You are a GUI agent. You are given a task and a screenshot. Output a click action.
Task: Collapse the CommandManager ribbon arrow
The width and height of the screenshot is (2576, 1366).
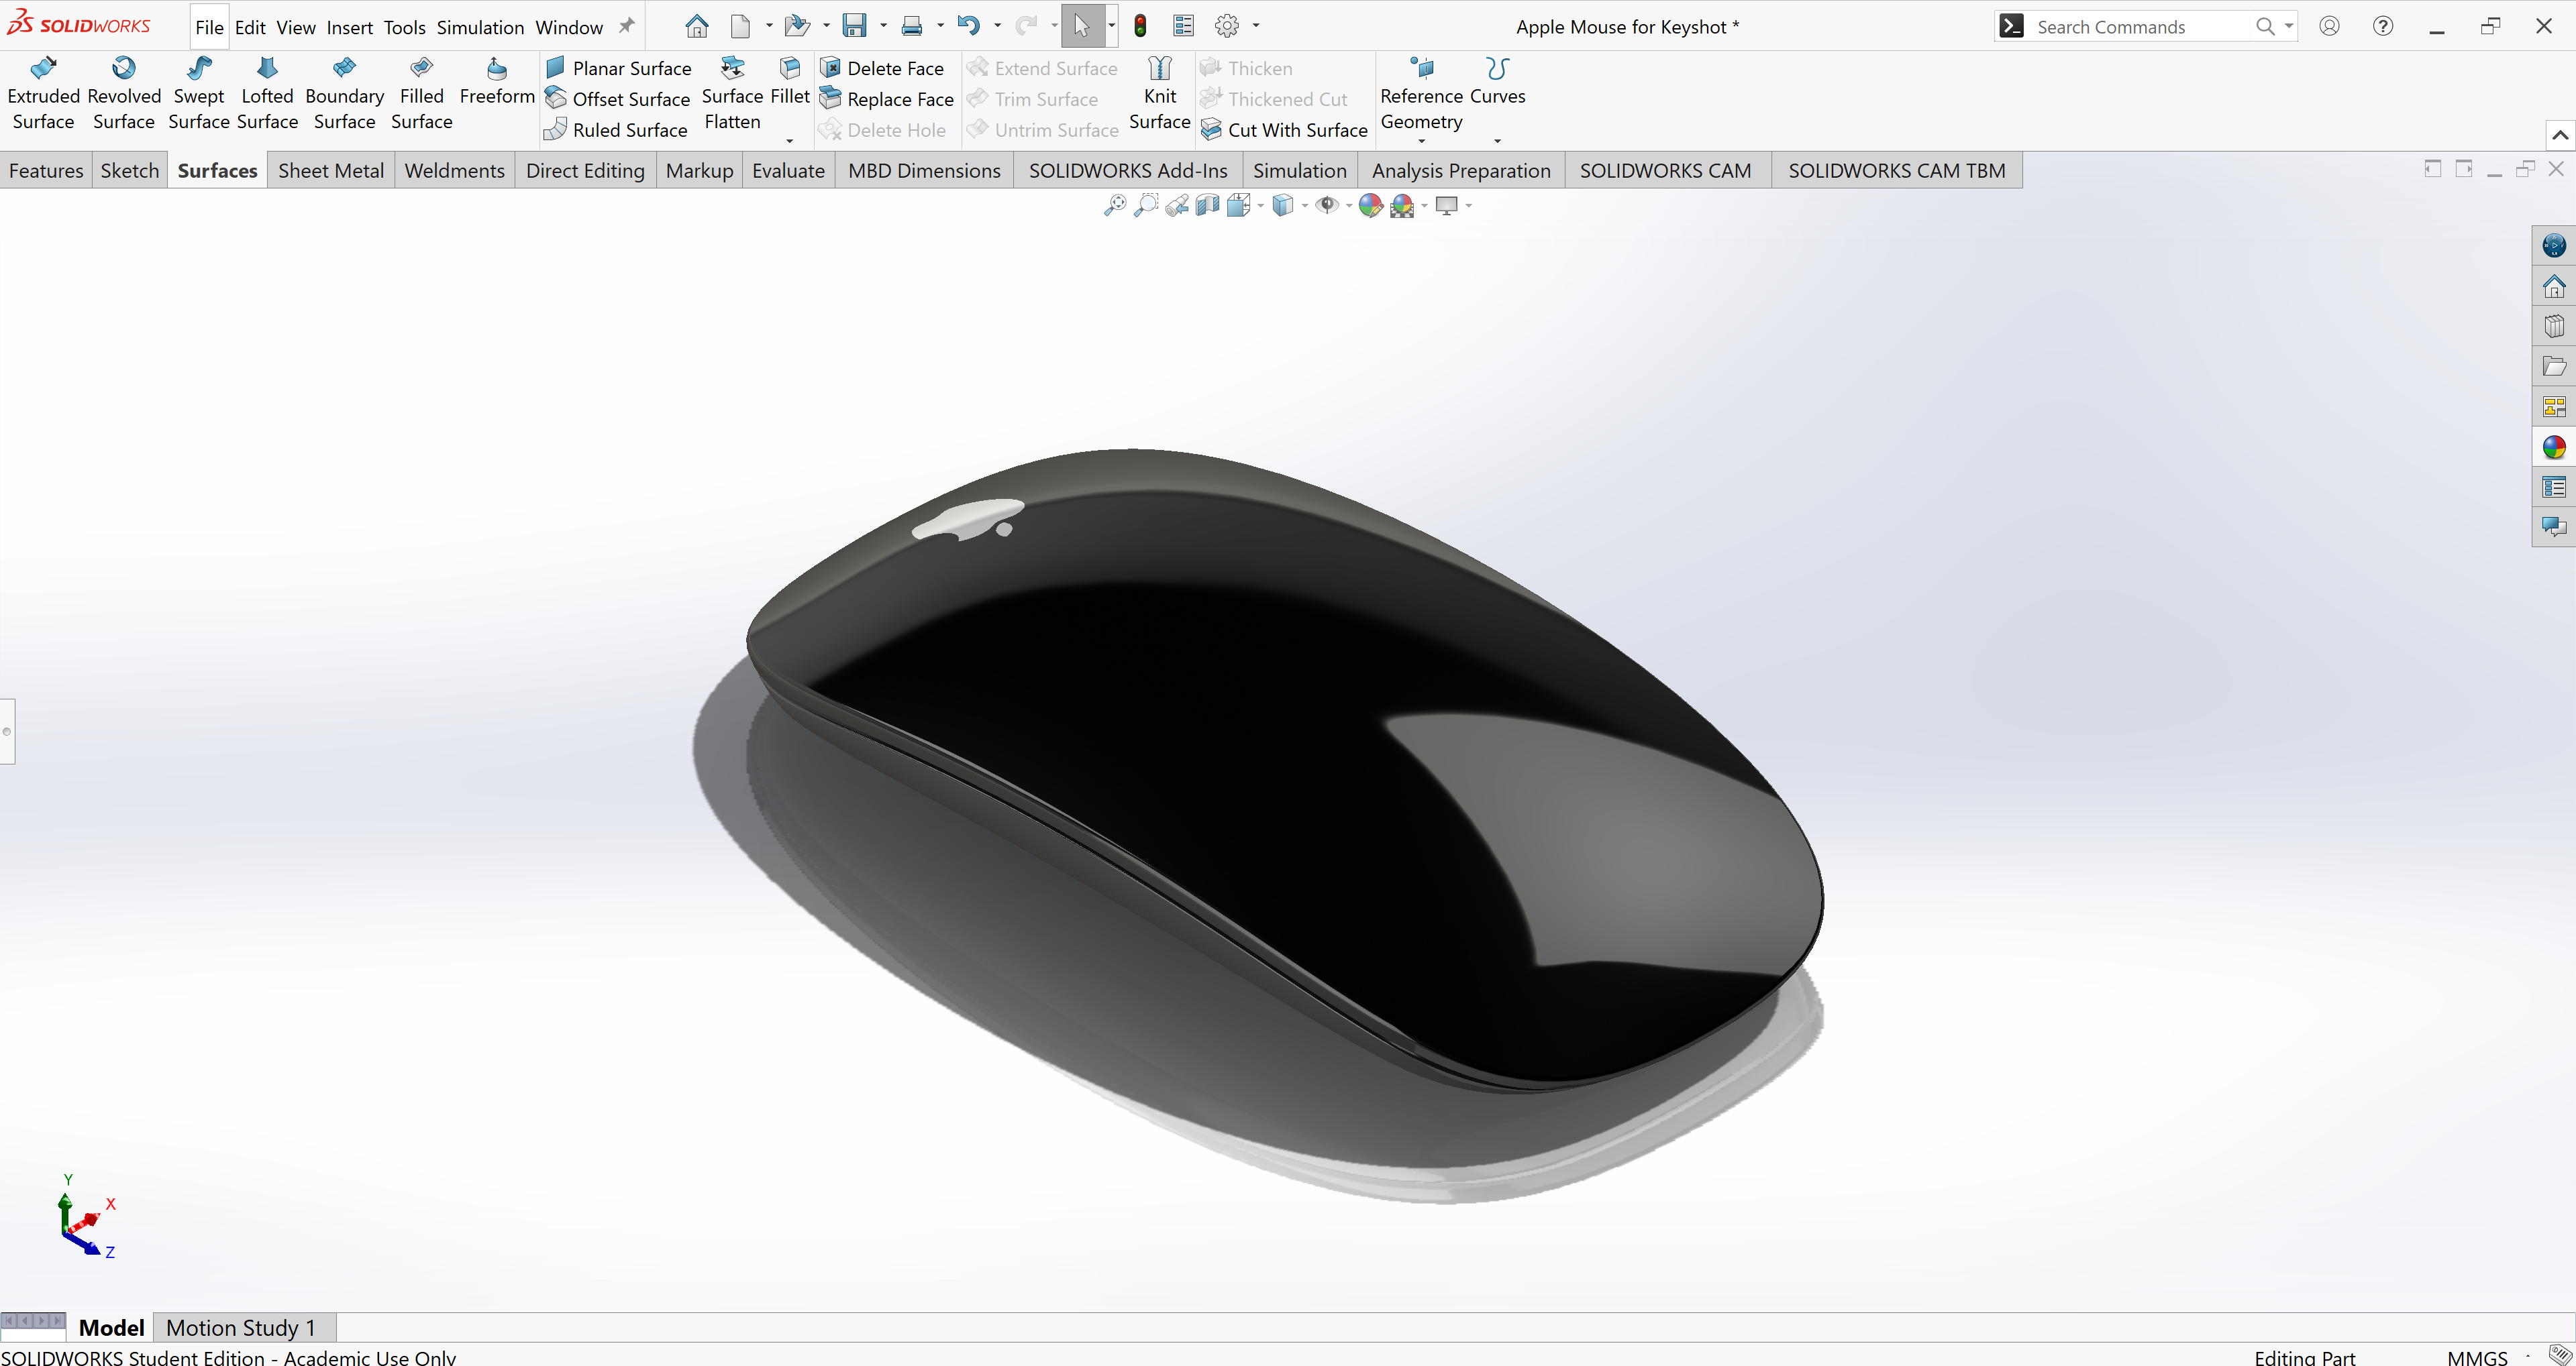point(2560,135)
